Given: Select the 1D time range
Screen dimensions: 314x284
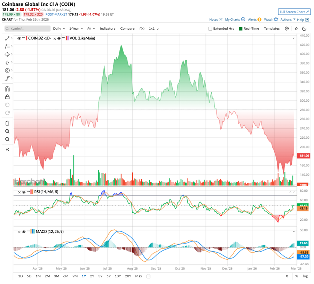Looking at the screenshot, I should (x=21, y=276).
